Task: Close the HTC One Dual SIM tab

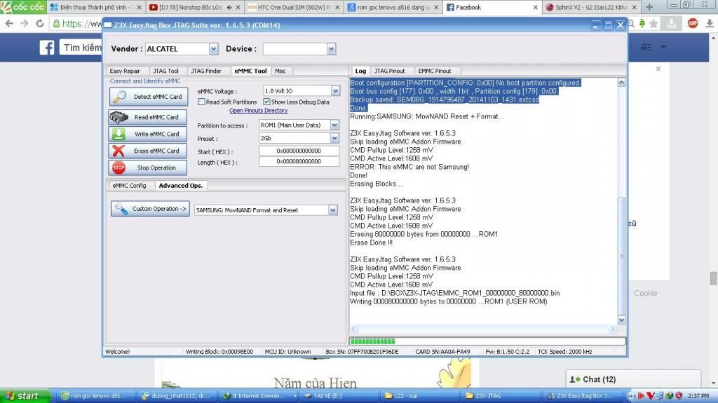Action: [x=337, y=7]
